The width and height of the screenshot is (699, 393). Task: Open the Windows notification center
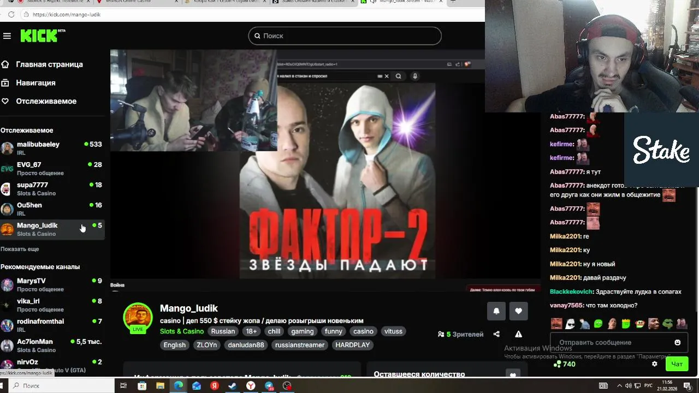[688, 386]
